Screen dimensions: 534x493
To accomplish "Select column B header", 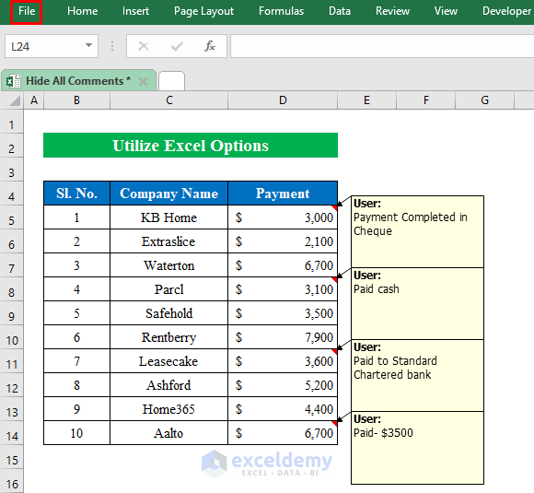I will click(76, 100).
